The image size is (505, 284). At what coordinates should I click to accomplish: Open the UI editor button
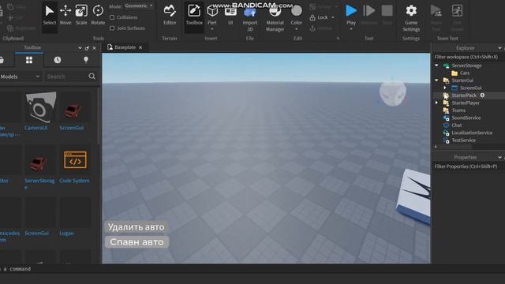tap(230, 16)
